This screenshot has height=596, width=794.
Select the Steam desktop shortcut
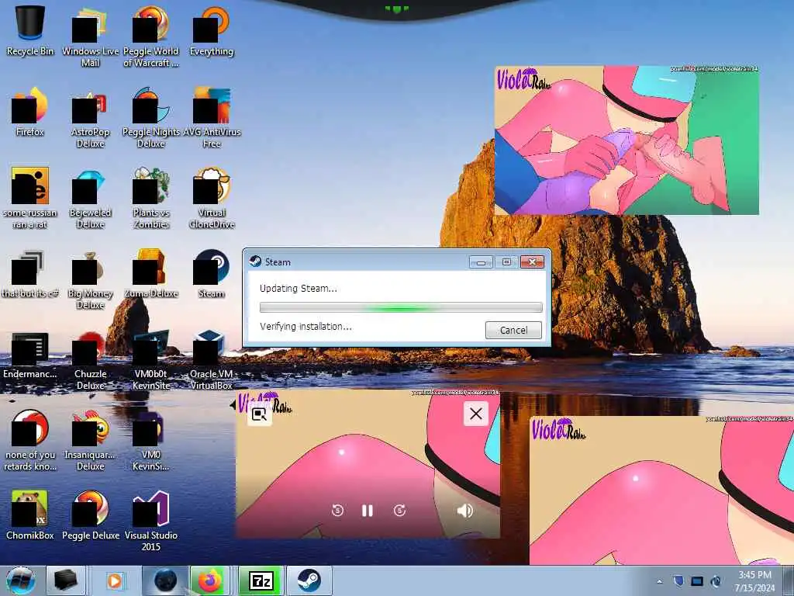(x=212, y=273)
